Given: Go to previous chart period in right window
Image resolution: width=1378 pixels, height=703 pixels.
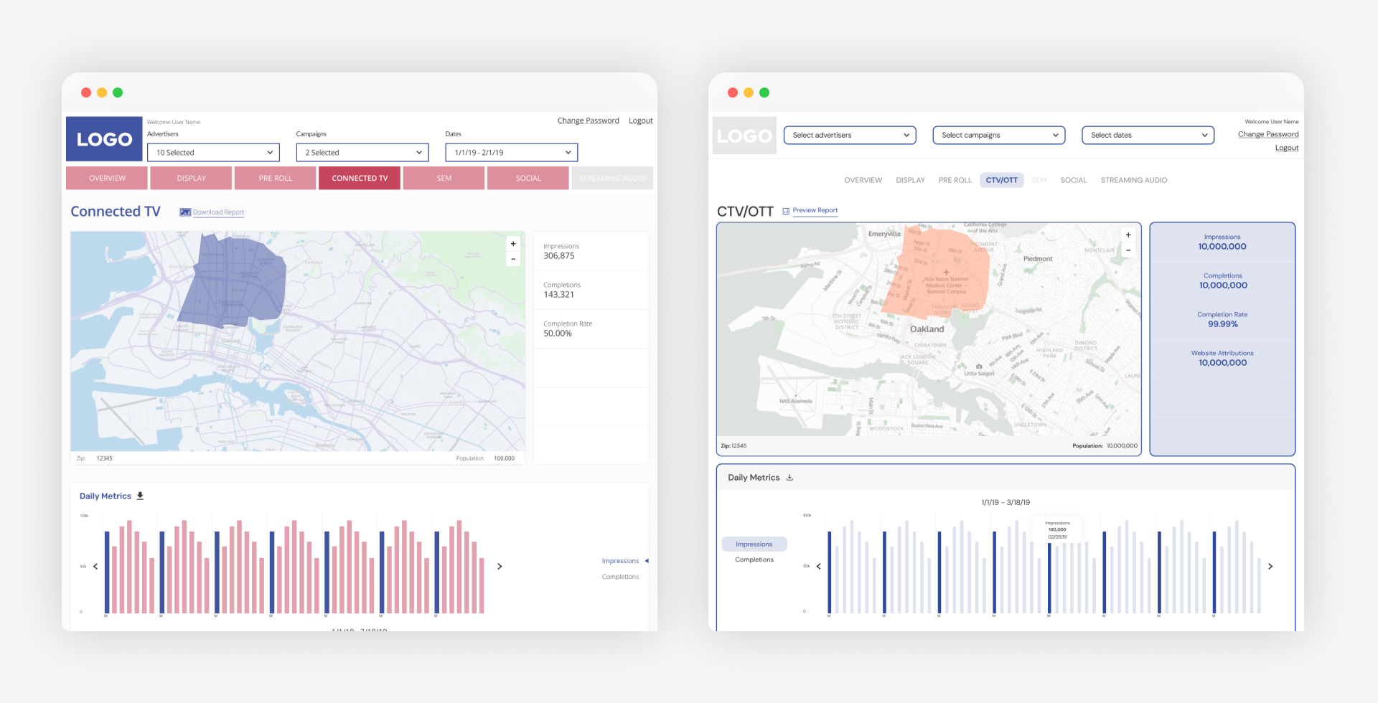Looking at the screenshot, I should click(818, 567).
